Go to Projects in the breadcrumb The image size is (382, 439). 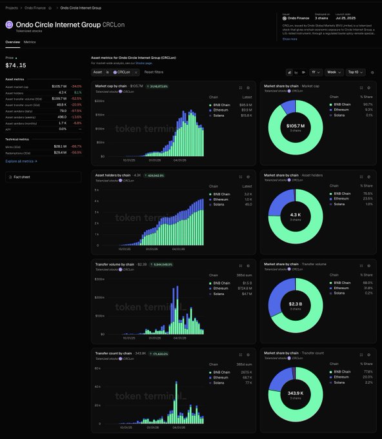12,8
